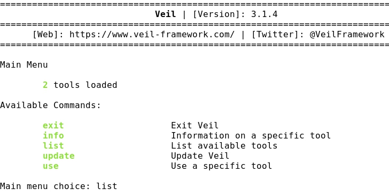This screenshot has width=389, height=196.
Task: Click the Update Veil description
Action: coord(200,156)
